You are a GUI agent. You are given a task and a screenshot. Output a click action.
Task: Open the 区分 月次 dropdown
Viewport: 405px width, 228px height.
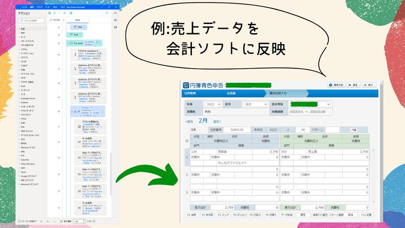255,104
